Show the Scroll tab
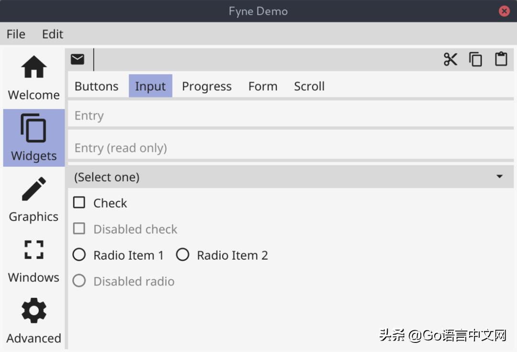This screenshot has width=517, height=352. [309, 87]
